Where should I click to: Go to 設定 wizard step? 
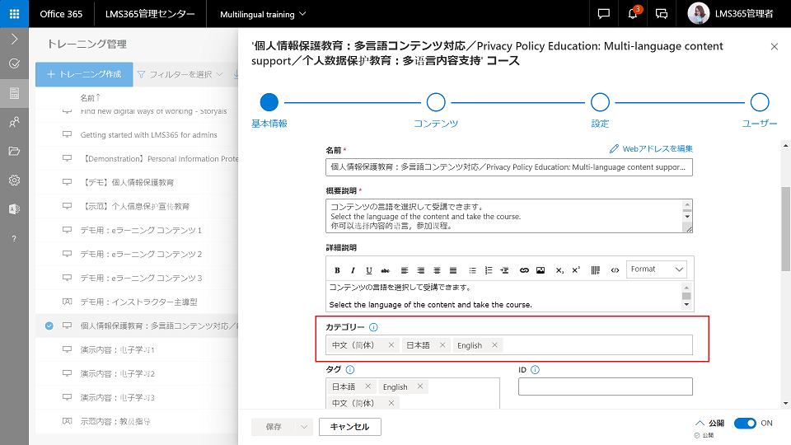coord(600,102)
